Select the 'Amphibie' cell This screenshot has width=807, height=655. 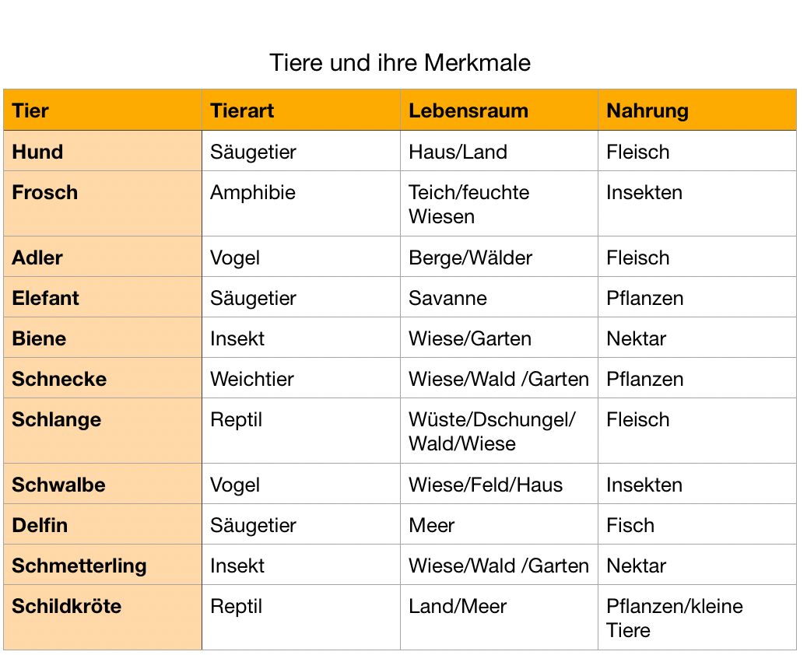[x=300, y=204]
